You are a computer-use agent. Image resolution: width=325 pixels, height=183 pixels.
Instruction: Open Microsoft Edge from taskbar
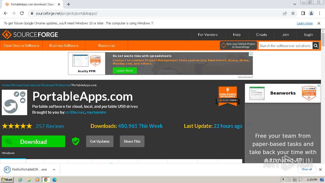(x=55, y=180)
